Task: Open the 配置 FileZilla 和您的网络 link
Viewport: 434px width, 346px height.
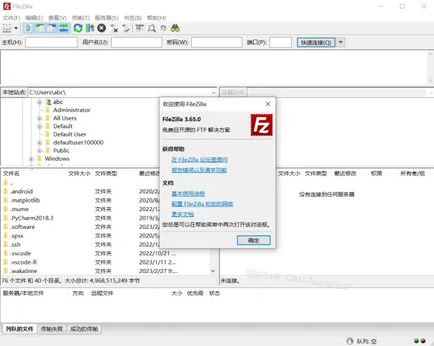Action: tap(202, 204)
